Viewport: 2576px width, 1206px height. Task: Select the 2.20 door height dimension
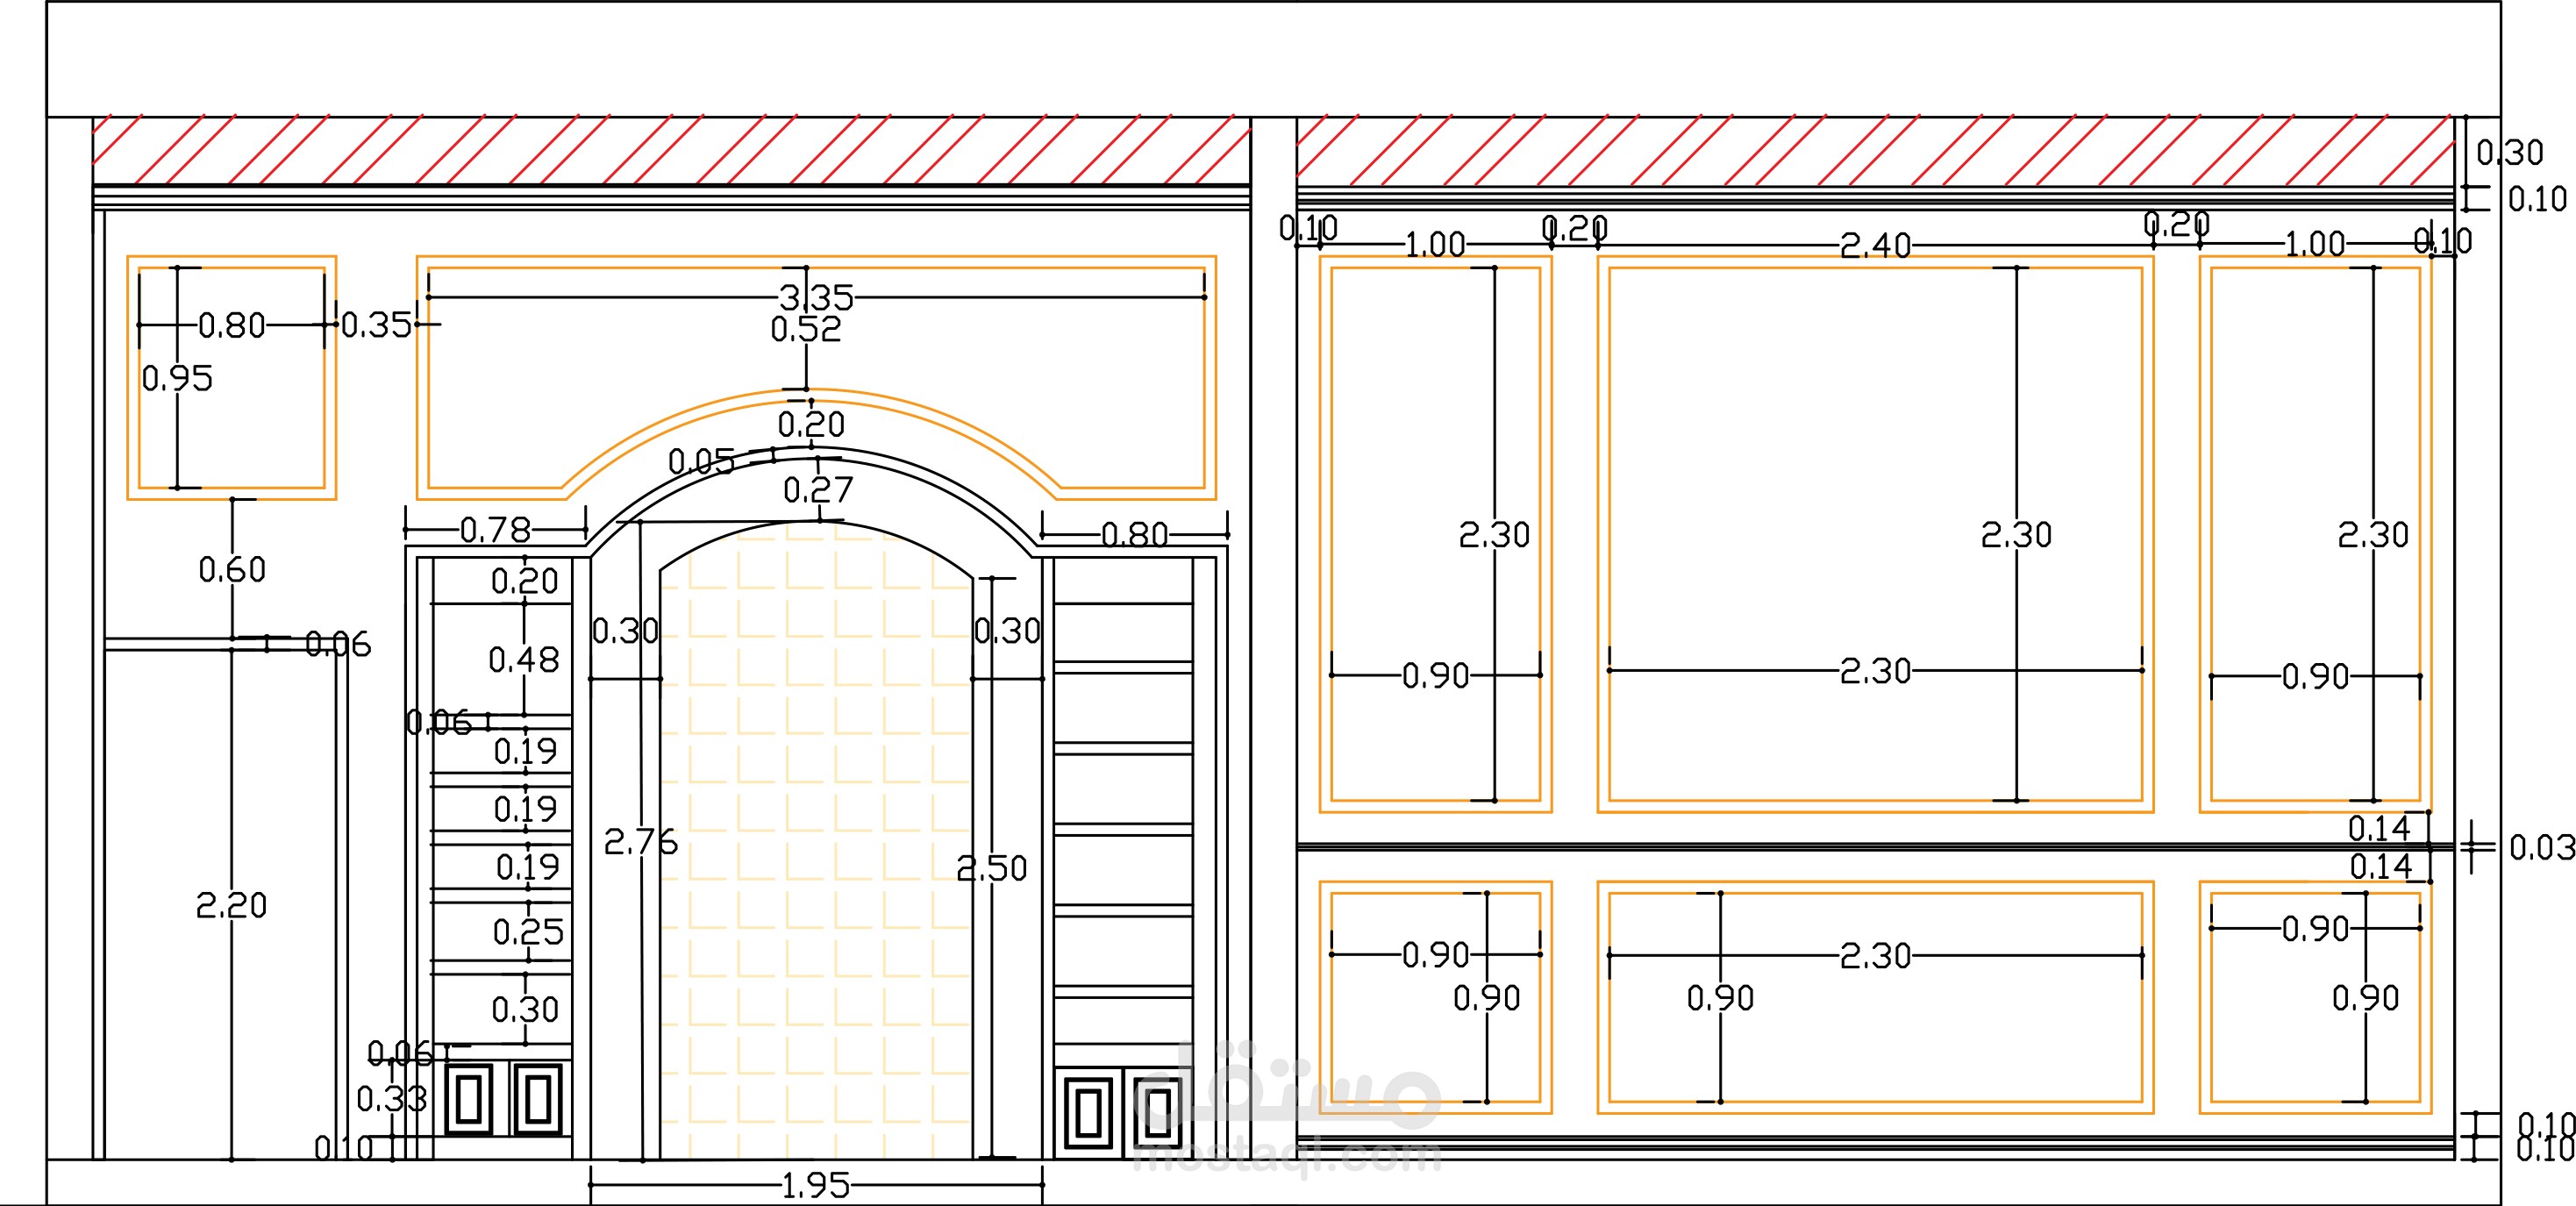pyautogui.click(x=231, y=905)
